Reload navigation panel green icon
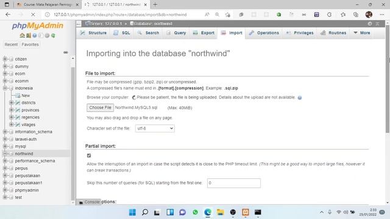Image resolution: width=390 pixels, height=219 pixels. coord(53,35)
